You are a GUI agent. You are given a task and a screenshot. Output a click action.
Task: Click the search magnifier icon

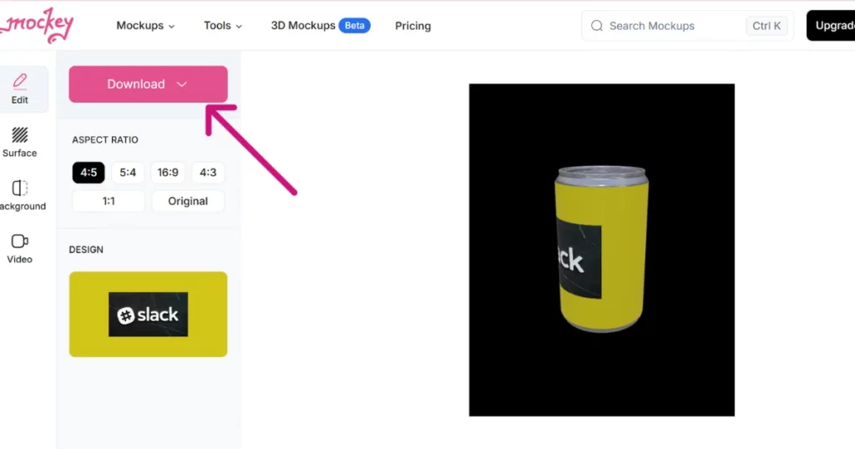tap(596, 26)
